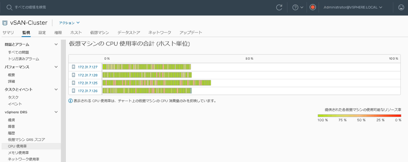Open 仮想マシン DRS スコア item
Image resolution: width=408 pixels, height=162 pixels.
point(27,139)
